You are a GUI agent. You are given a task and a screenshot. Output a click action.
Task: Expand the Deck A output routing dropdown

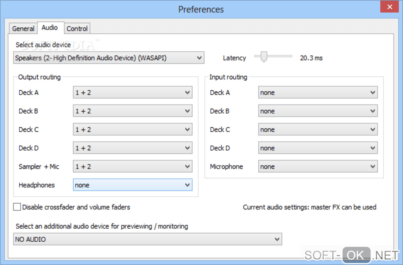(133, 93)
